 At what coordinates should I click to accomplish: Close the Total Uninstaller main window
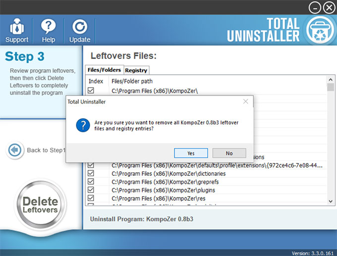pos(329,8)
